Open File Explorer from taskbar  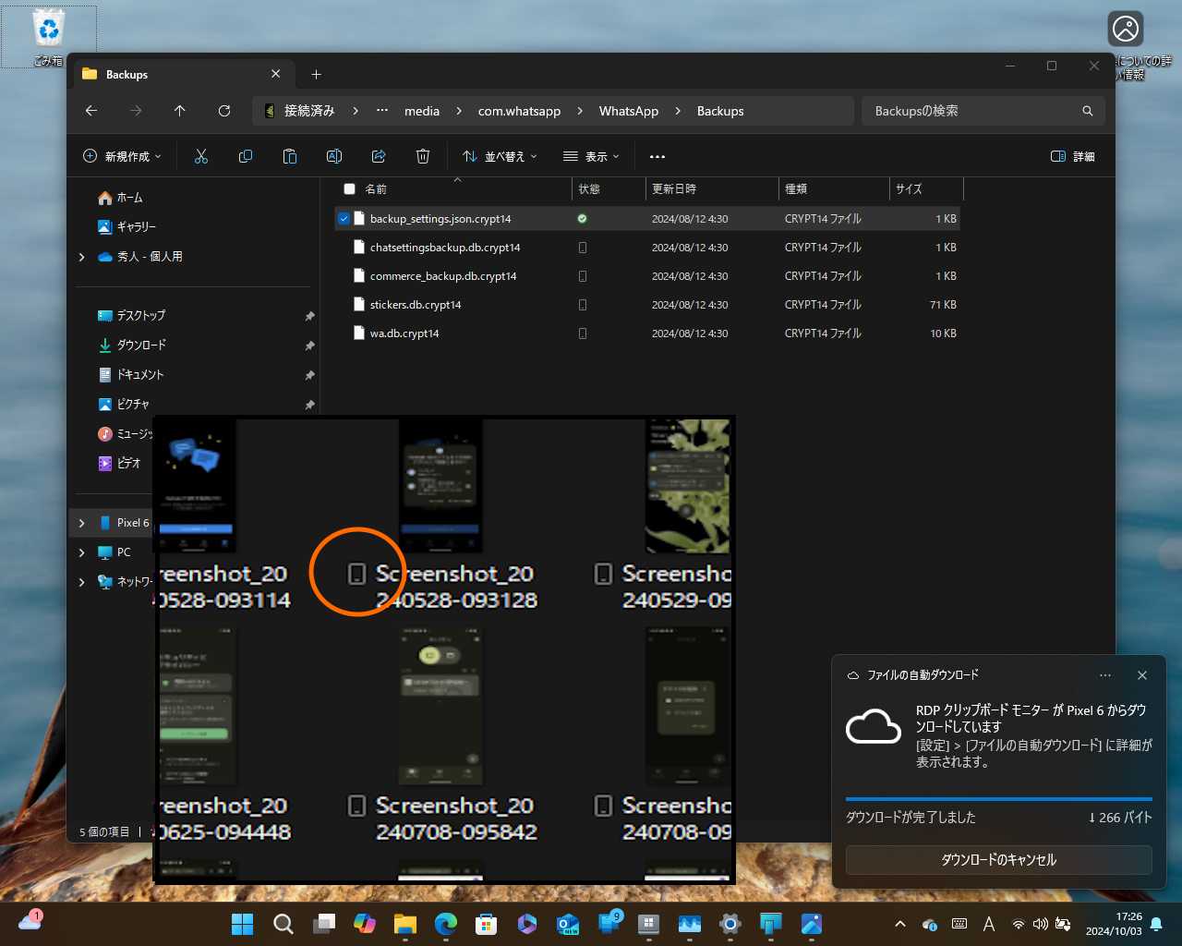tap(405, 924)
